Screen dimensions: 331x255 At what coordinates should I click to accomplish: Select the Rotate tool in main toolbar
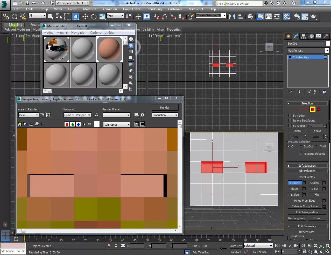click(94, 17)
